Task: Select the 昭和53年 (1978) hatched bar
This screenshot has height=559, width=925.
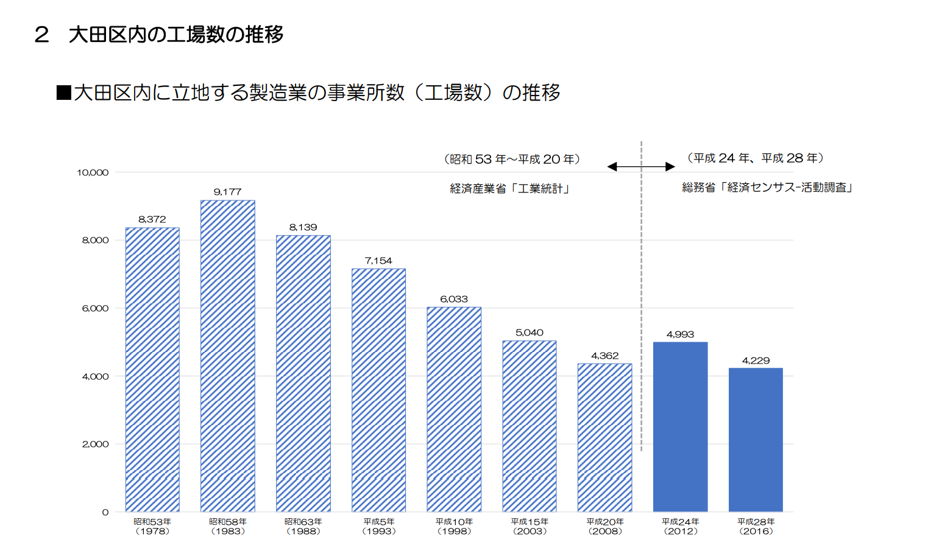Action: pyautogui.click(x=152, y=370)
